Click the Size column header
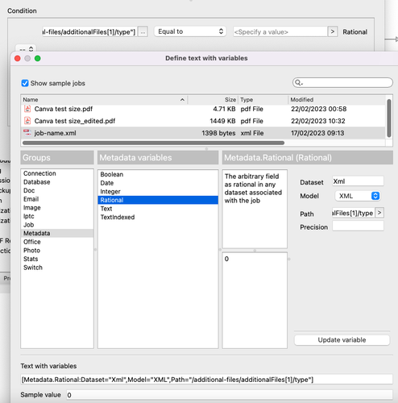 pyautogui.click(x=213, y=100)
